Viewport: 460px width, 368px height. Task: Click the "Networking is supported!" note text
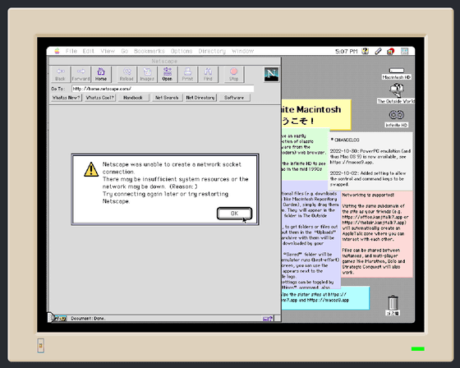point(368,195)
